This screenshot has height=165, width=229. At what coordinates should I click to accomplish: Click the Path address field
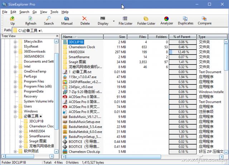(120, 30)
